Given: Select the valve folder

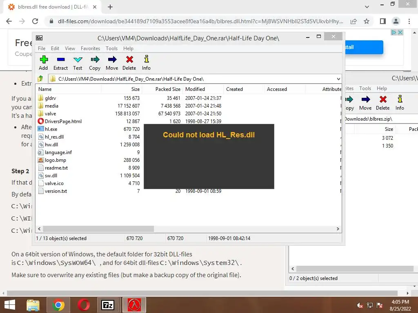Looking at the screenshot, I should (x=50, y=114).
